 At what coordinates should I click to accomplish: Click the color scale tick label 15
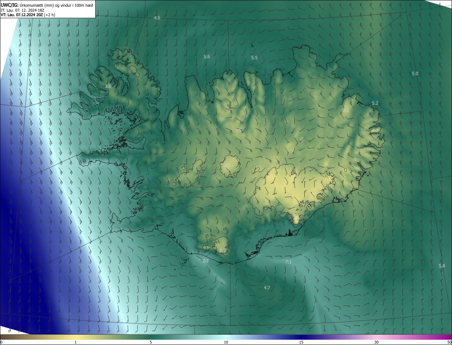point(301,342)
